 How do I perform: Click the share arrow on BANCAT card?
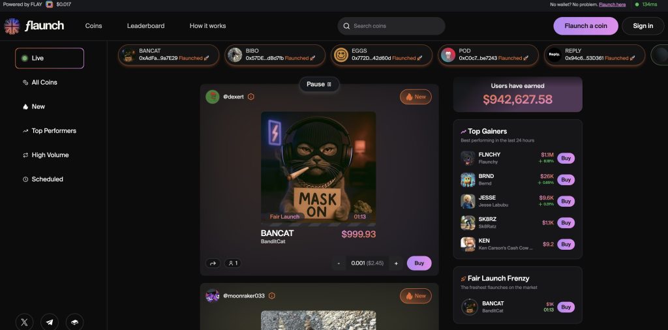click(213, 263)
